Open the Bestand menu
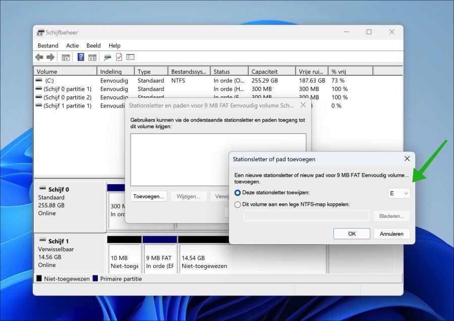This screenshot has width=454, height=321. click(48, 45)
